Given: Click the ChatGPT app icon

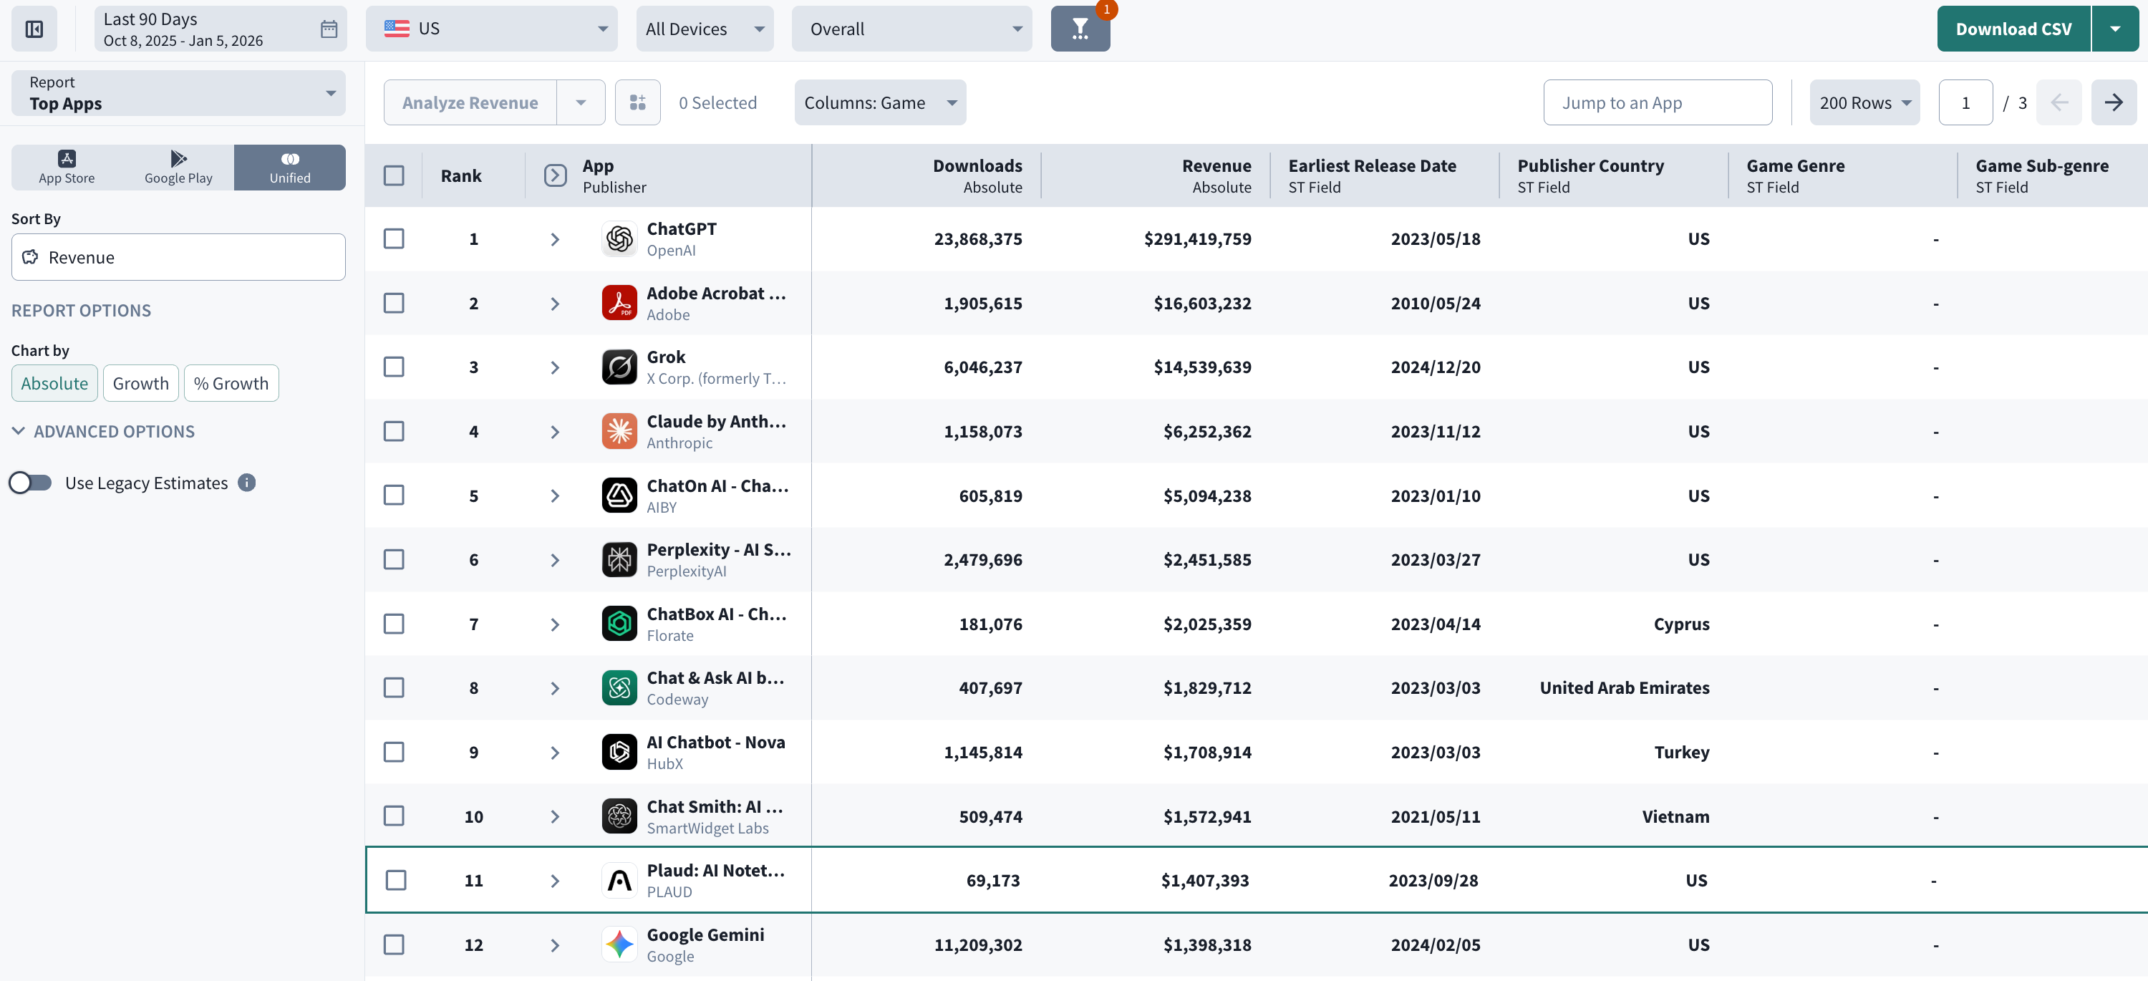Looking at the screenshot, I should coord(619,239).
